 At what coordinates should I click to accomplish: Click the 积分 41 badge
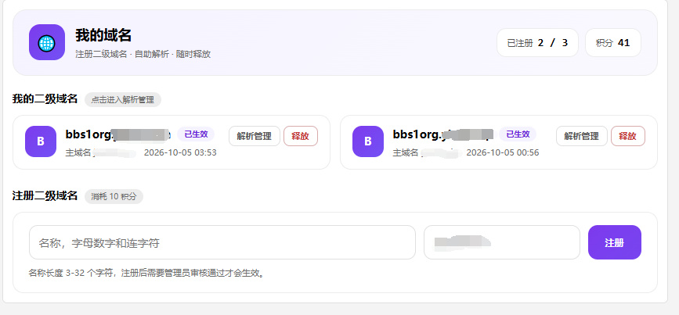click(612, 43)
